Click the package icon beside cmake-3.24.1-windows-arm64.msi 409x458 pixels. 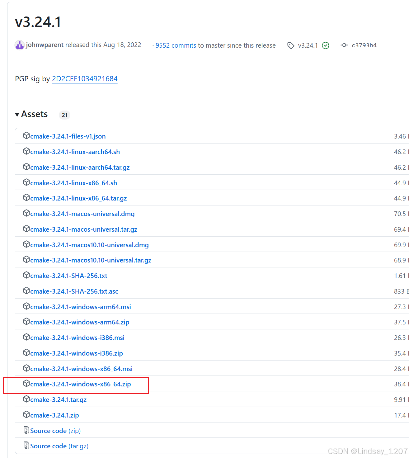[x=26, y=306]
